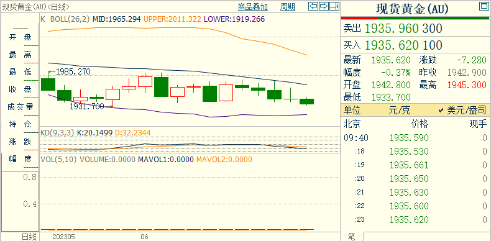Toggle the side panel layout icon
Image resolution: width=491 pixels, height=241 pixels.
(x=334, y=6)
